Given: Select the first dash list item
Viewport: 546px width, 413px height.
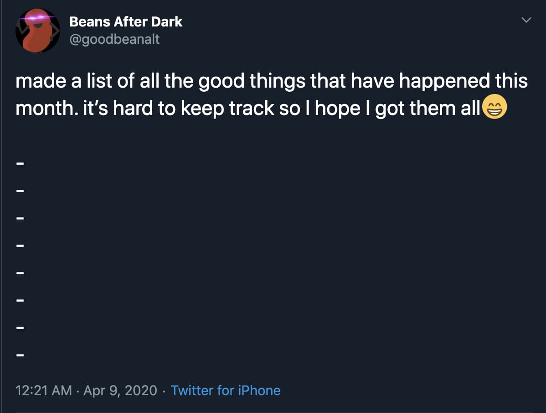Looking at the screenshot, I should (20, 163).
